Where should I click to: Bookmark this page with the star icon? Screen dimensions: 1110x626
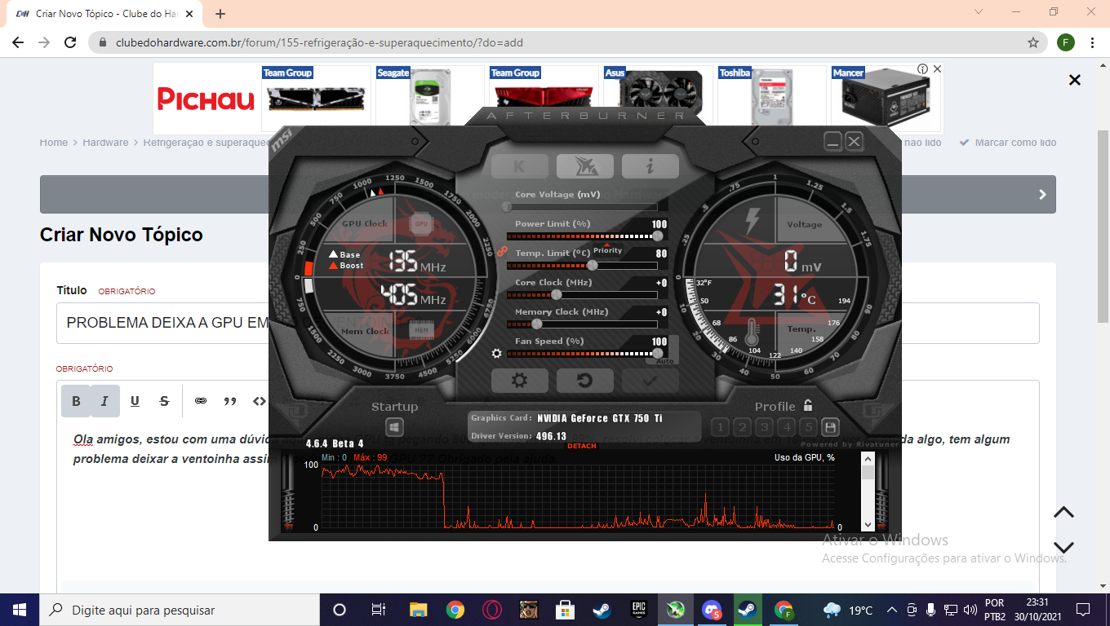(1033, 42)
